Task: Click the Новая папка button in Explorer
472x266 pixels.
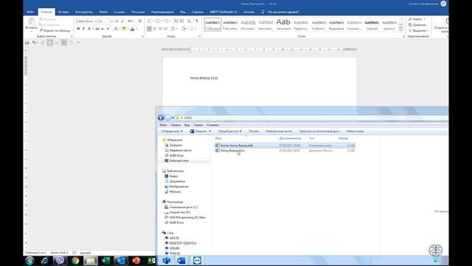Action: click(x=355, y=132)
